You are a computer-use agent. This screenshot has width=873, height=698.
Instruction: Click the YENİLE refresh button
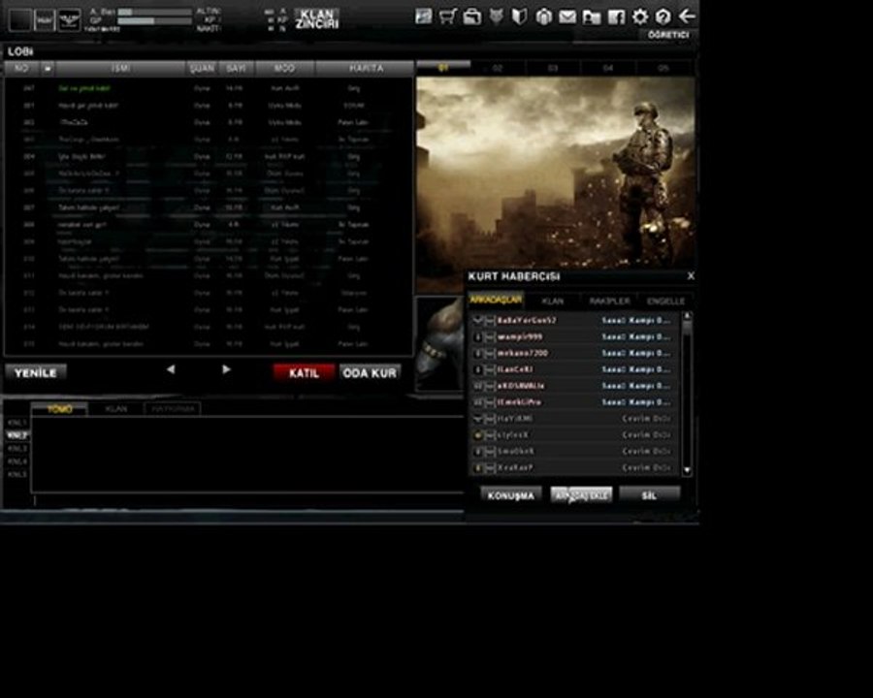(36, 372)
